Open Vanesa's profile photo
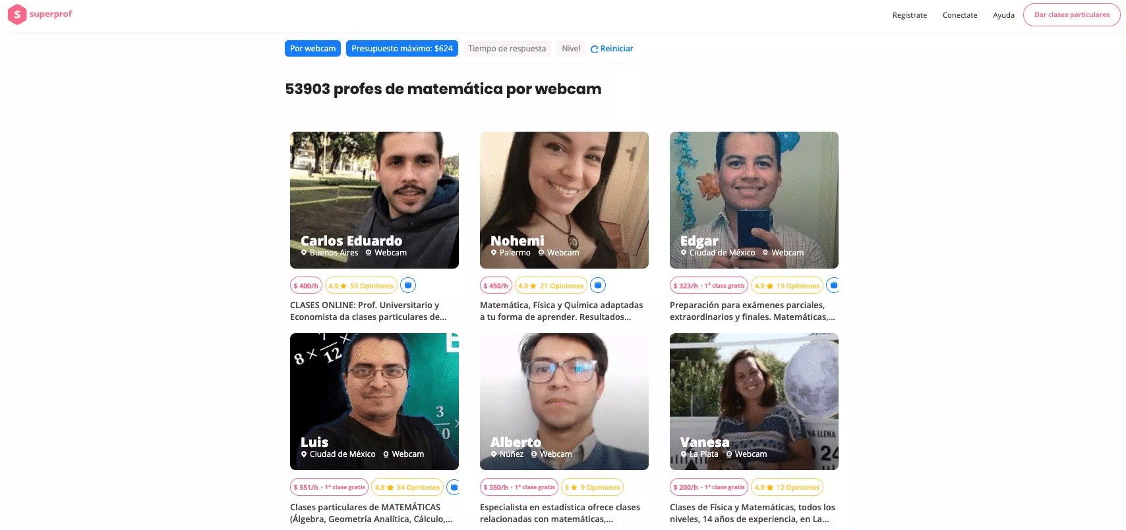 (754, 395)
